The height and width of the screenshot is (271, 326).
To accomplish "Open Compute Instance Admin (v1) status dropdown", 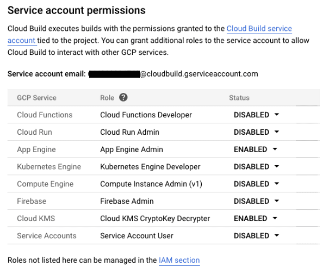I will tap(257, 184).
